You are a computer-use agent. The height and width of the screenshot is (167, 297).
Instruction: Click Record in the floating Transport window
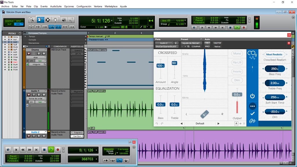58,150
